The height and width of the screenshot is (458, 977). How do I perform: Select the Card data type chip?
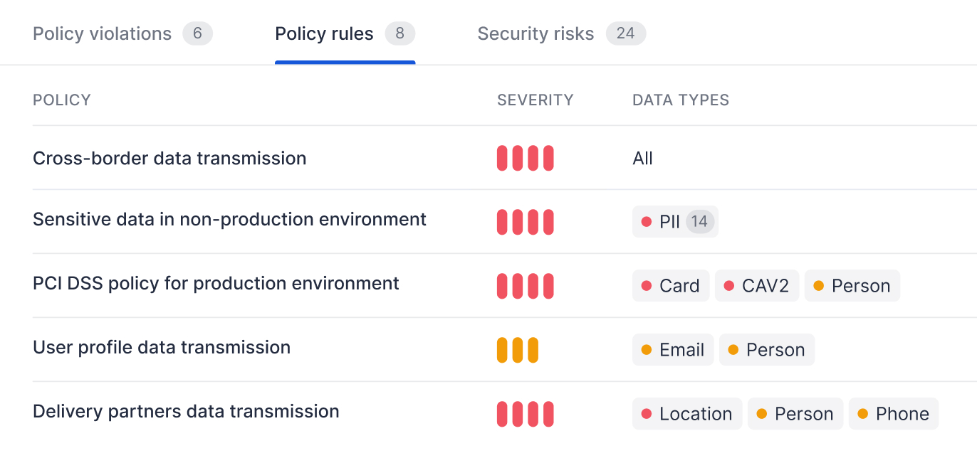(x=670, y=285)
